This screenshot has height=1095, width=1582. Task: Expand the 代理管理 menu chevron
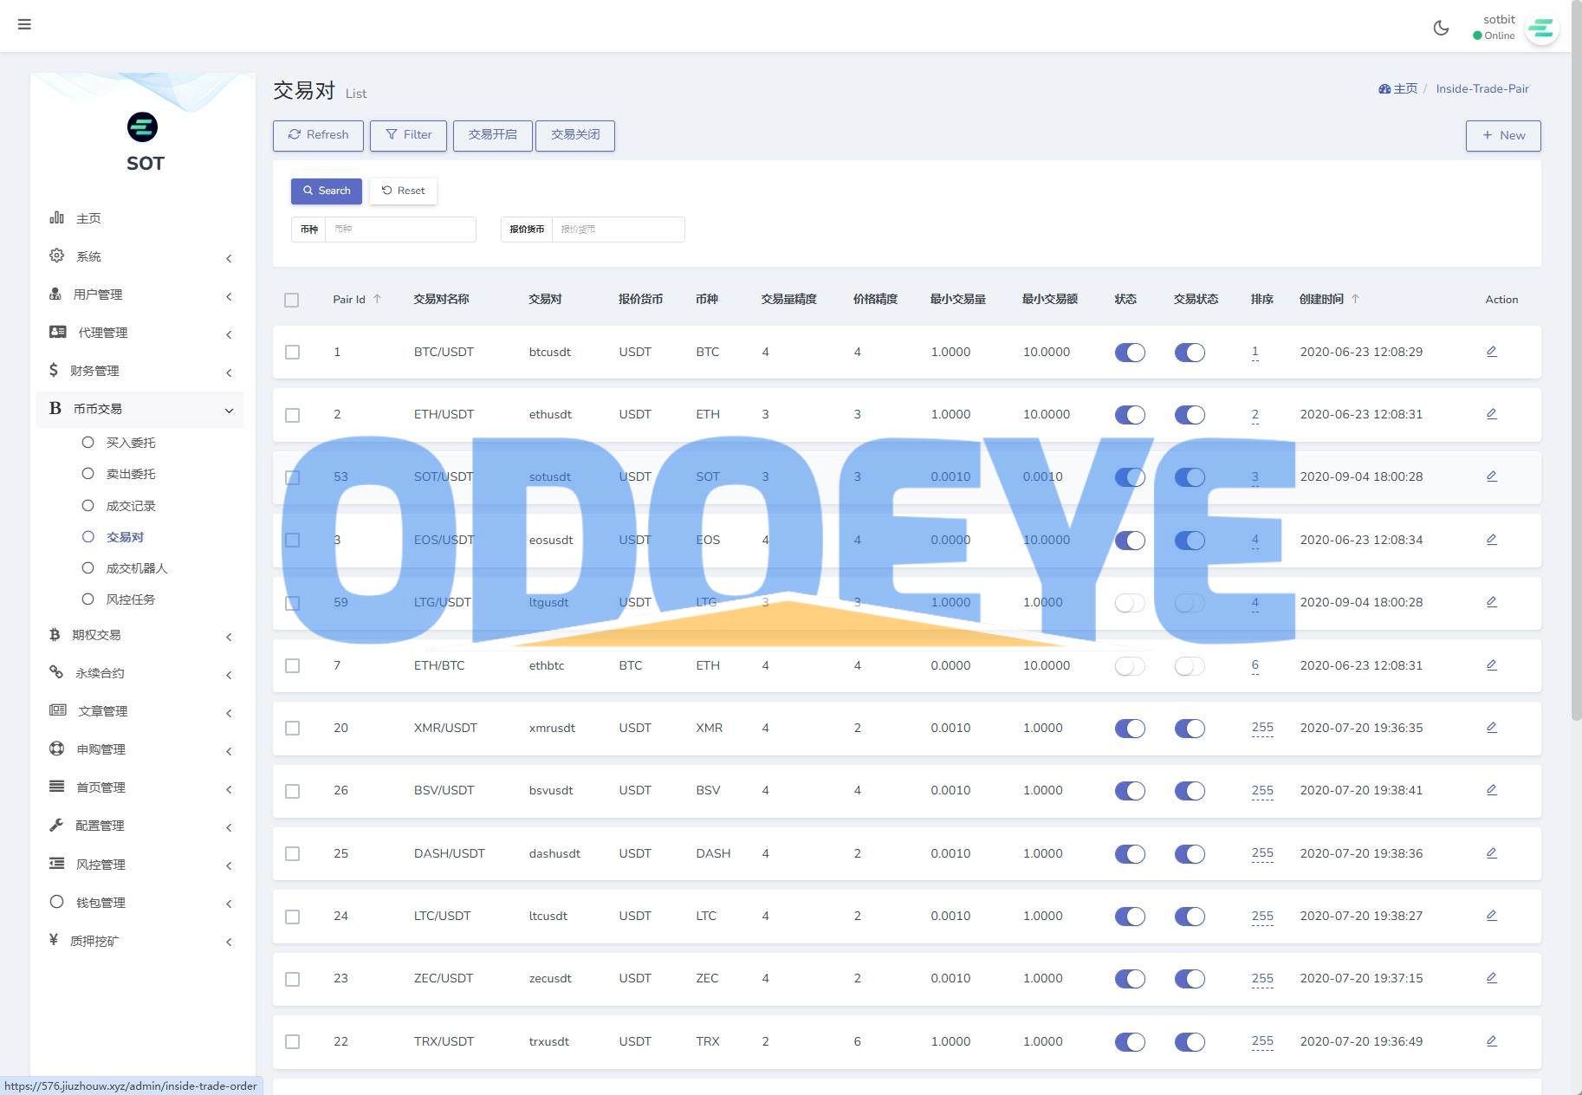coord(229,334)
